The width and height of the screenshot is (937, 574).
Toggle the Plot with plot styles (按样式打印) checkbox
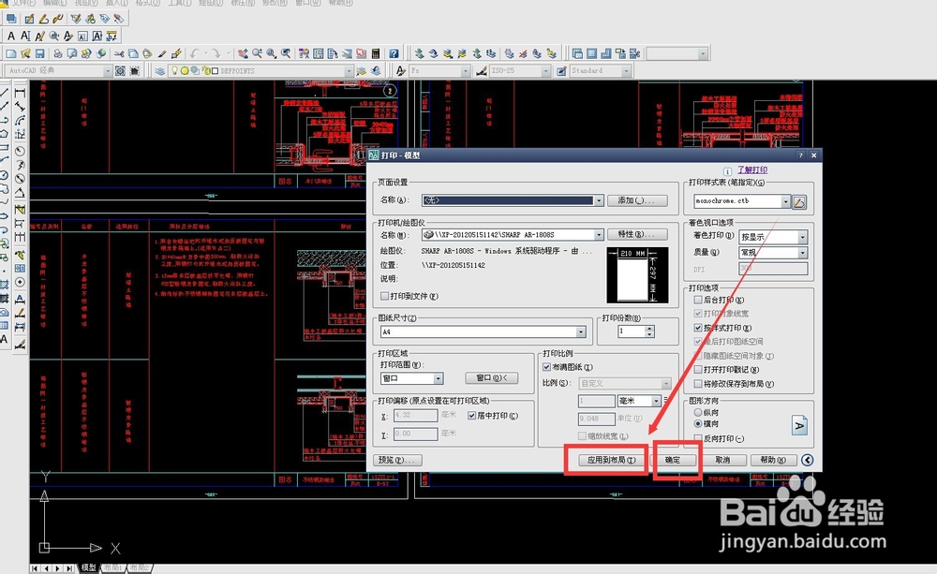pyautogui.click(x=697, y=328)
